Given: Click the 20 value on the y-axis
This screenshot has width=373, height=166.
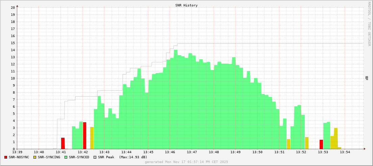Looking at the screenshot, I should click(x=13, y=7).
